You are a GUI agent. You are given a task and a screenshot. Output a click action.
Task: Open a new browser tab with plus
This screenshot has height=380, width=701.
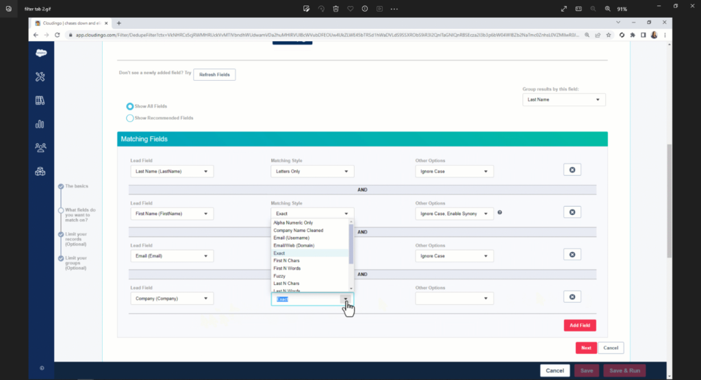click(119, 23)
